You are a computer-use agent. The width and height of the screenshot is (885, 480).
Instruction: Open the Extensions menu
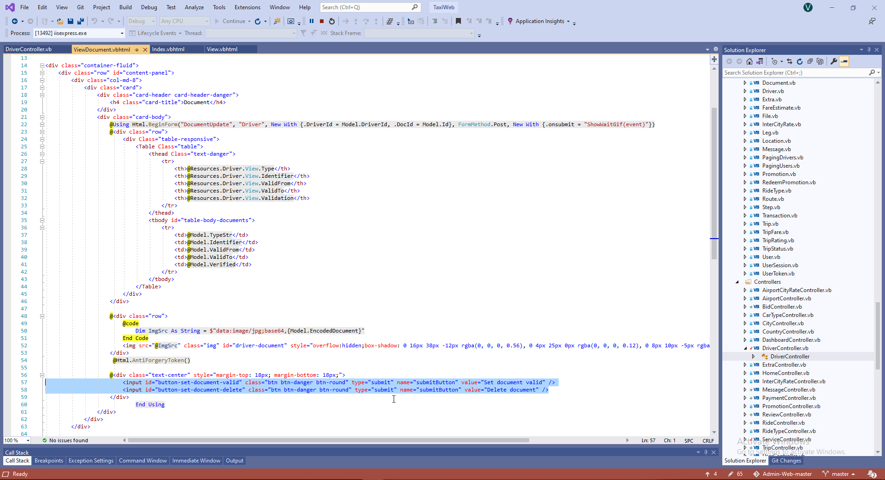(247, 7)
